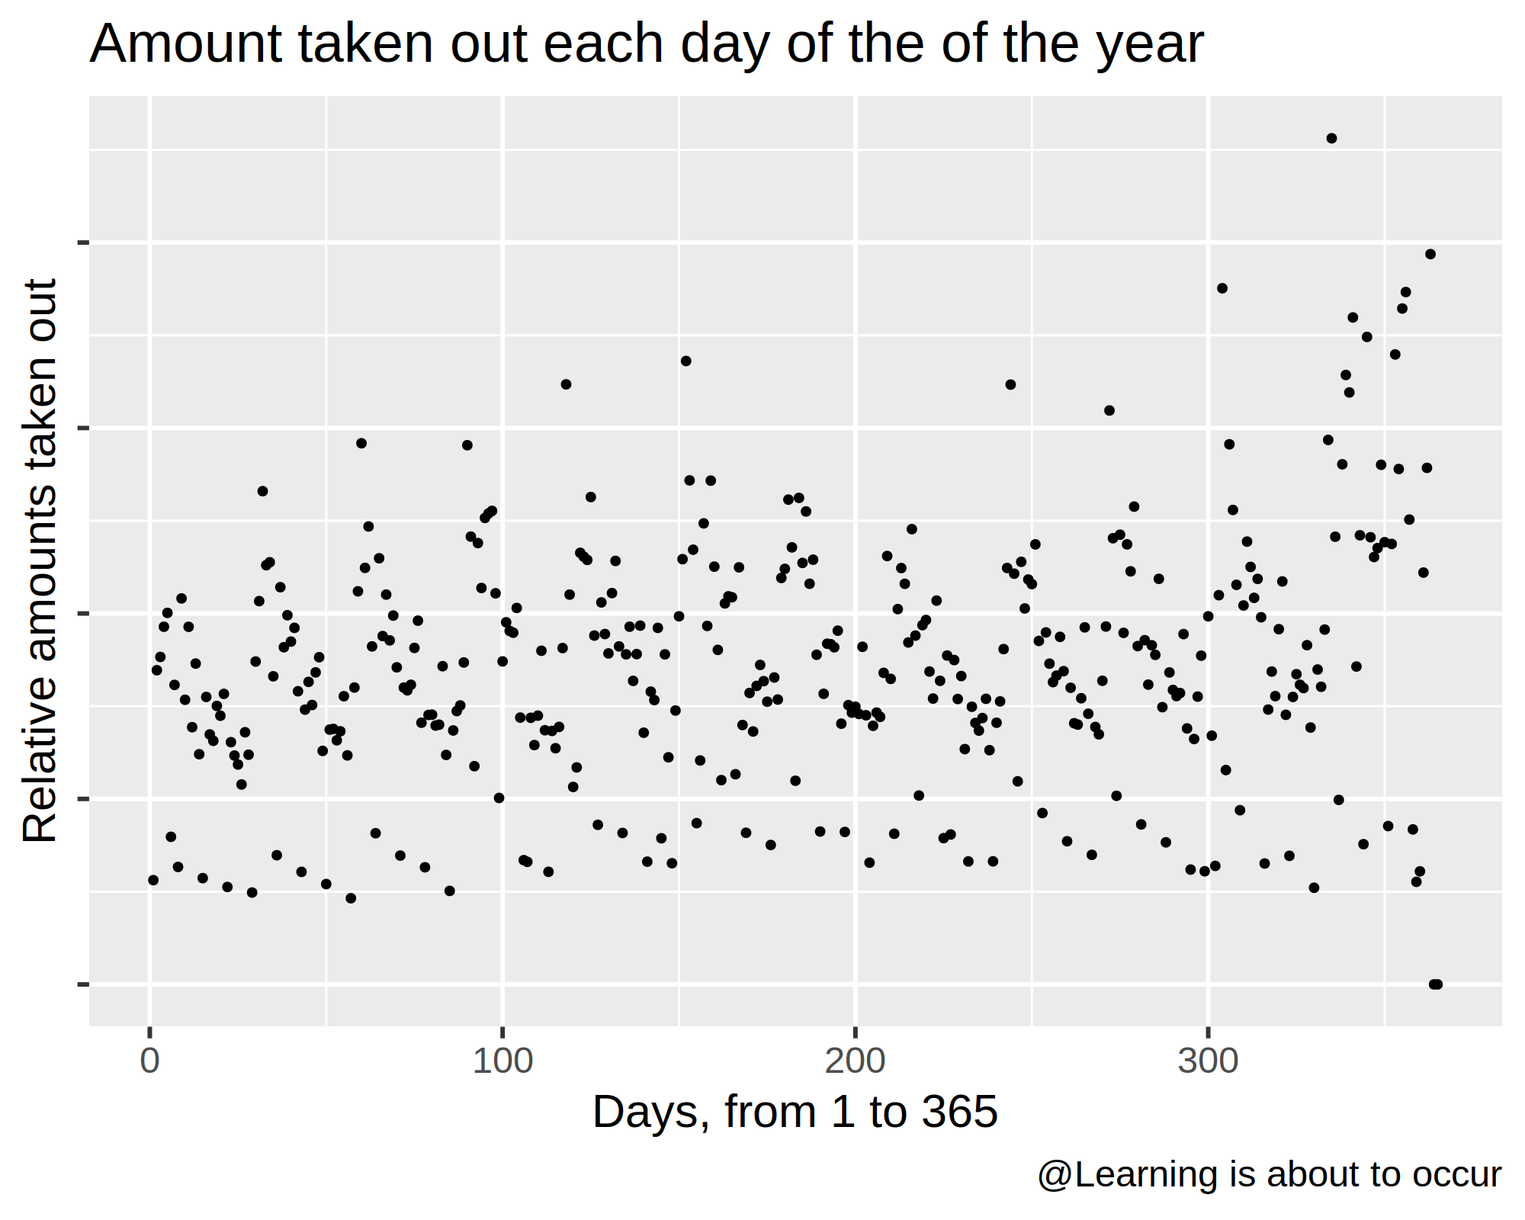Click the highest data point on the plot
Screen dimensions: 1525x1220
pos(1331,138)
